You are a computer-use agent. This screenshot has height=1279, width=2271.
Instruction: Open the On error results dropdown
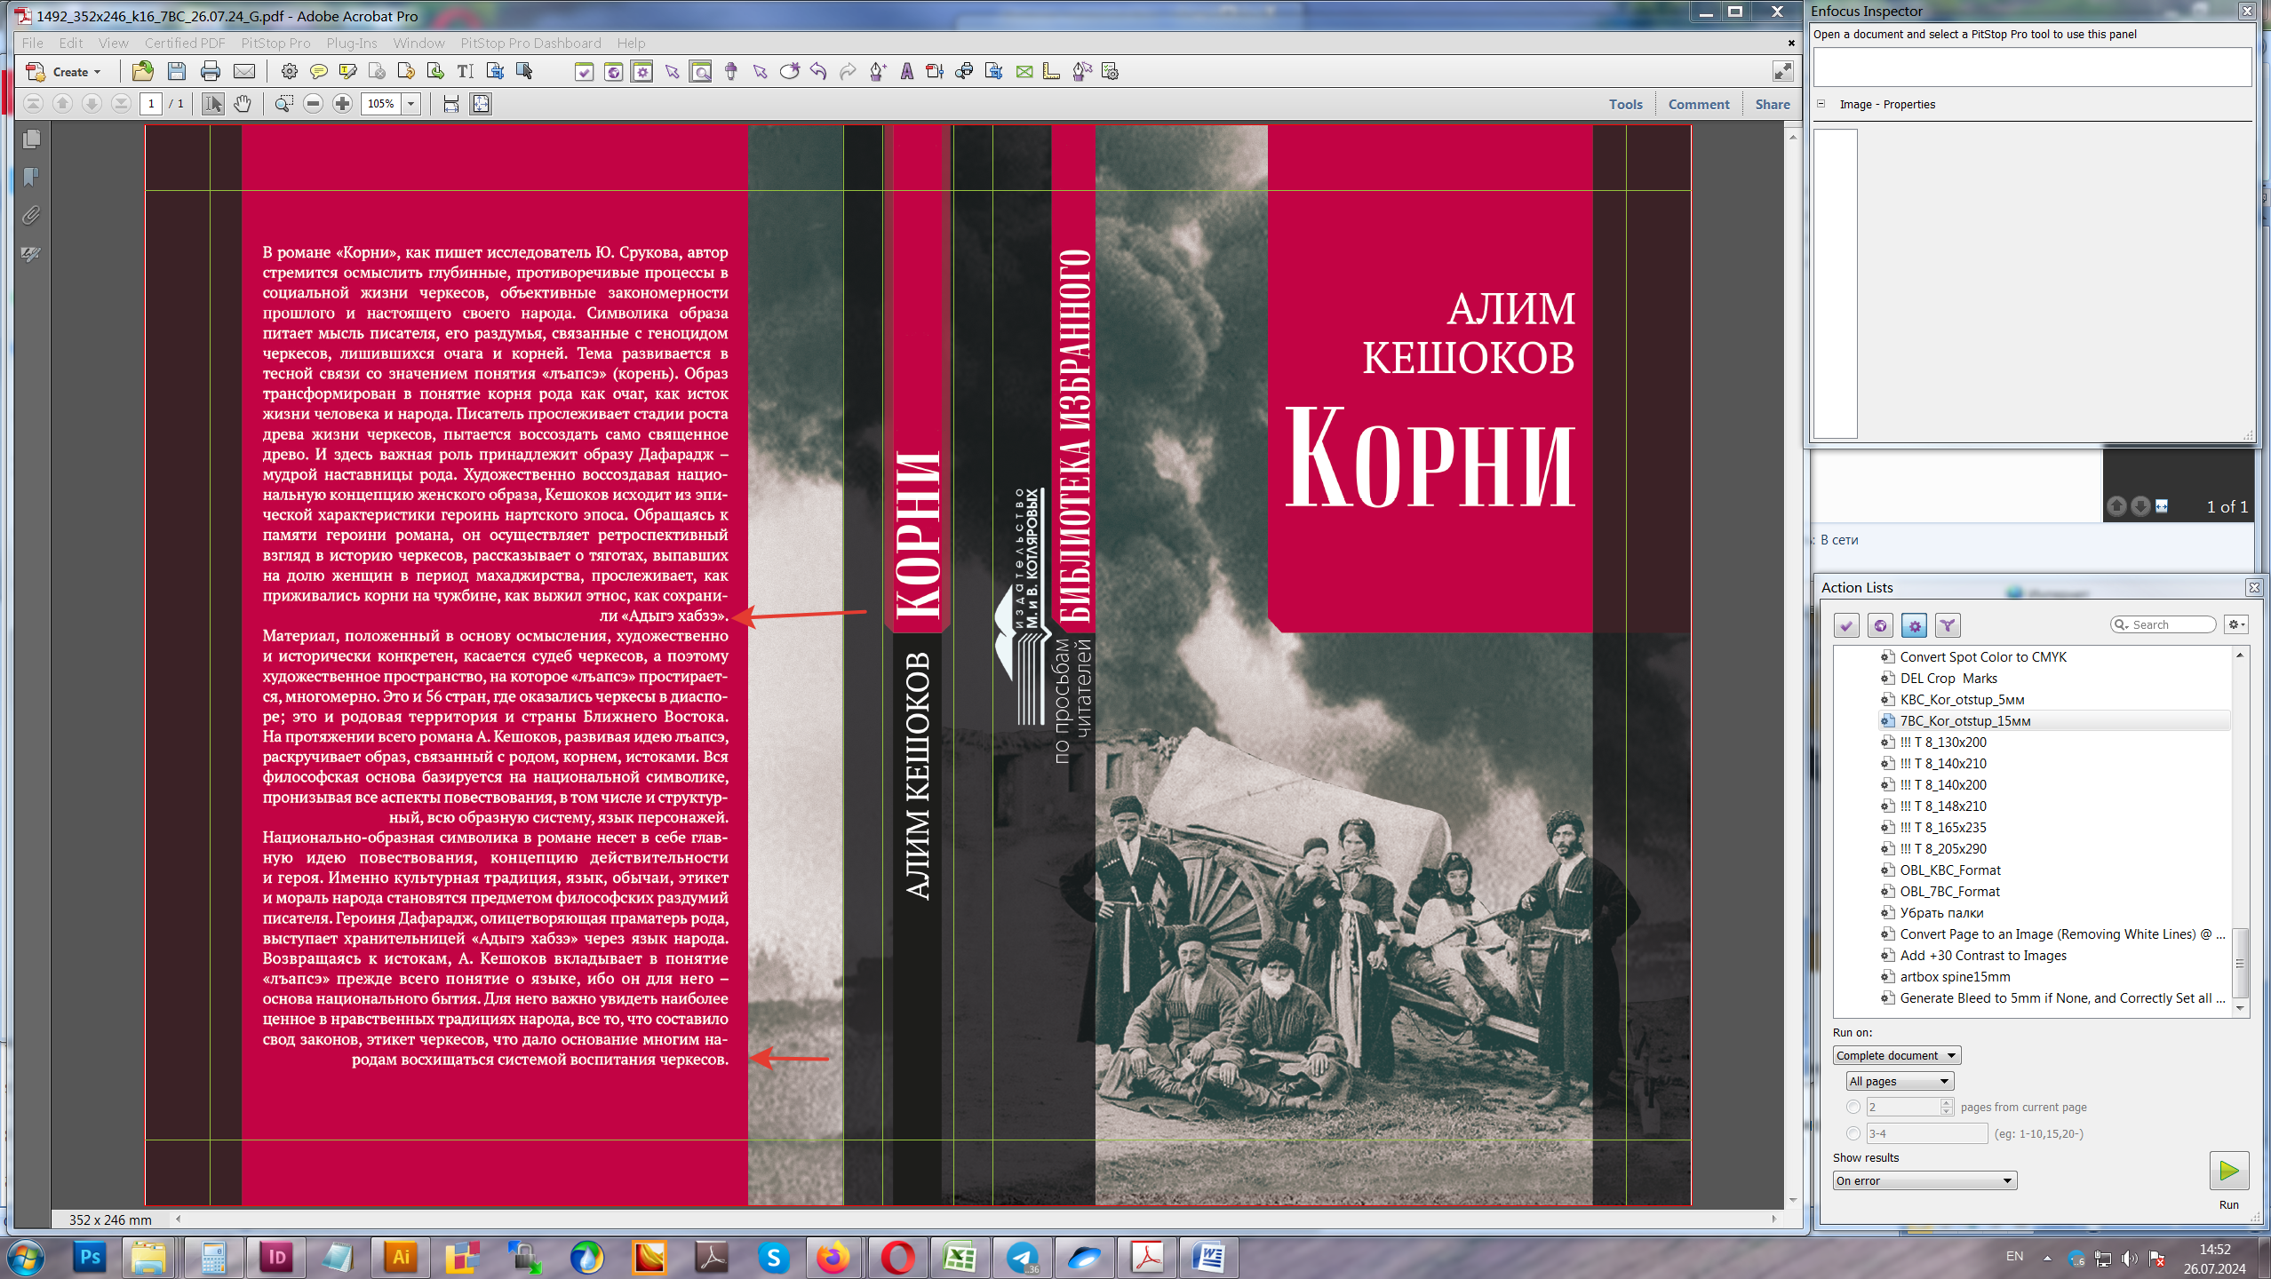pyautogui.click(x=1924, y=1180)
